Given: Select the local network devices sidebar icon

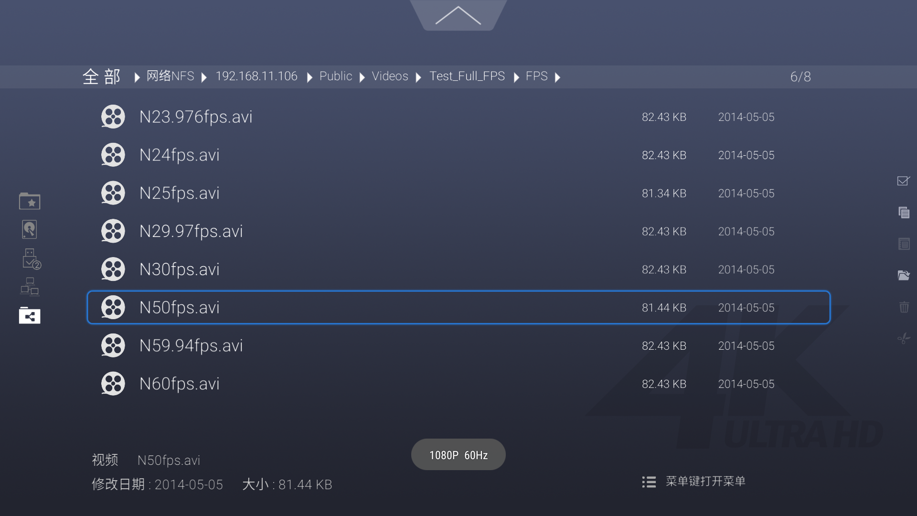Looking at the screenshot, I should point(30,287).
